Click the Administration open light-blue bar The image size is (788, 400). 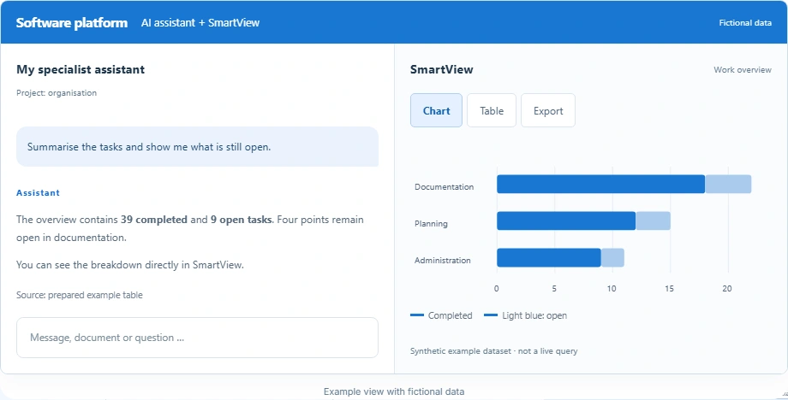[612, 257]
